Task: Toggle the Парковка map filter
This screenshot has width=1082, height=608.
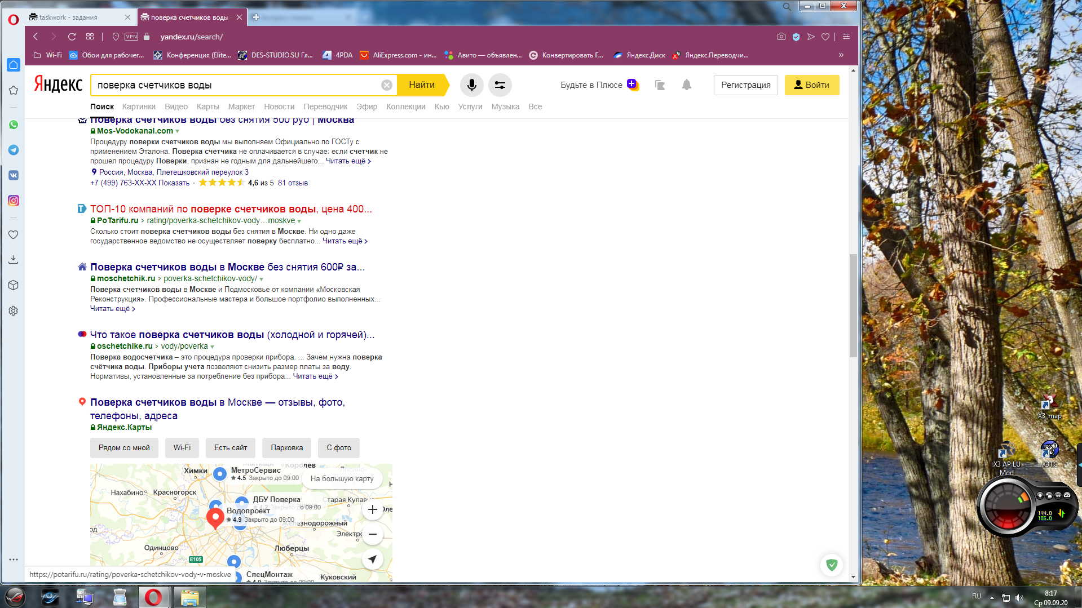Action: click(x=287, y=448)
